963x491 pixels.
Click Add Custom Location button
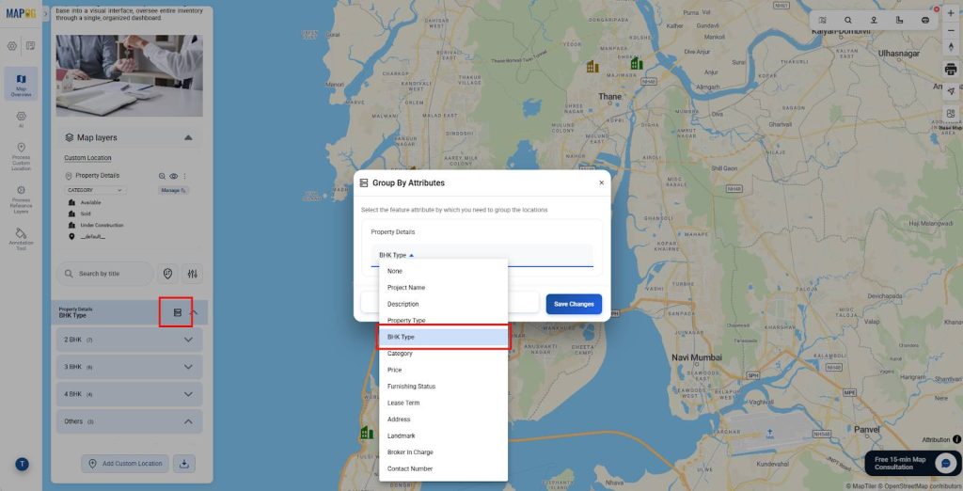pyautogui.click(x=125, y=464)
